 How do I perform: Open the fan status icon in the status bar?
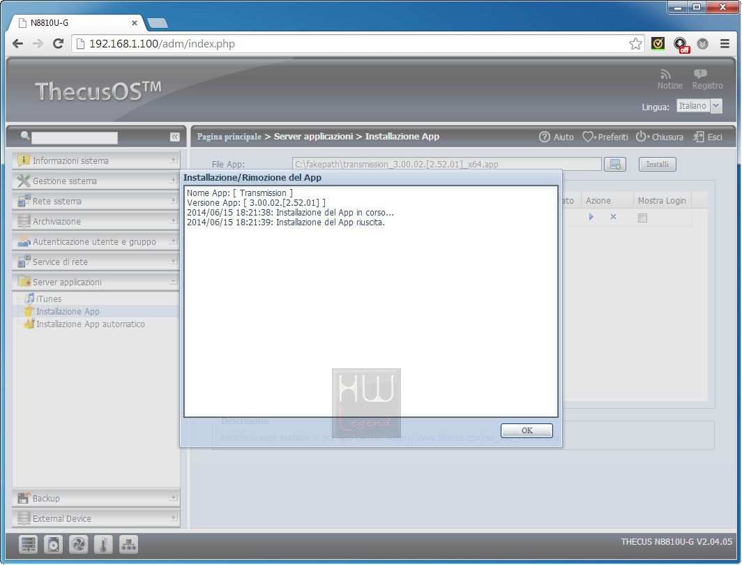pyautogui.click(x=78, y=545)
